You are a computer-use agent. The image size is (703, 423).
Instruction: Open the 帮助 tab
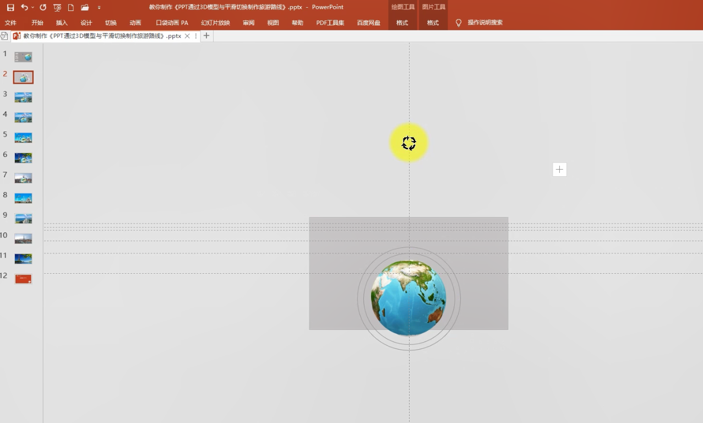pyautogui.click(x=297, y=23)
